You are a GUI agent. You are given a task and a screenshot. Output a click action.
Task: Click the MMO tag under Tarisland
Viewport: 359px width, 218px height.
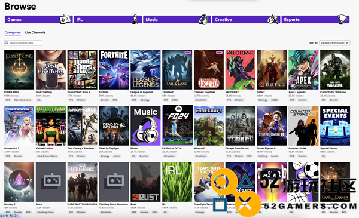(175, 100)
